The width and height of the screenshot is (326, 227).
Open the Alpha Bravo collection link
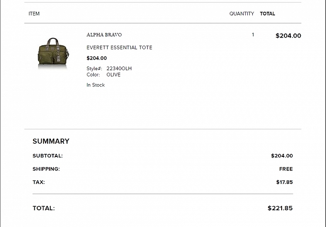[x=104, y=35]
